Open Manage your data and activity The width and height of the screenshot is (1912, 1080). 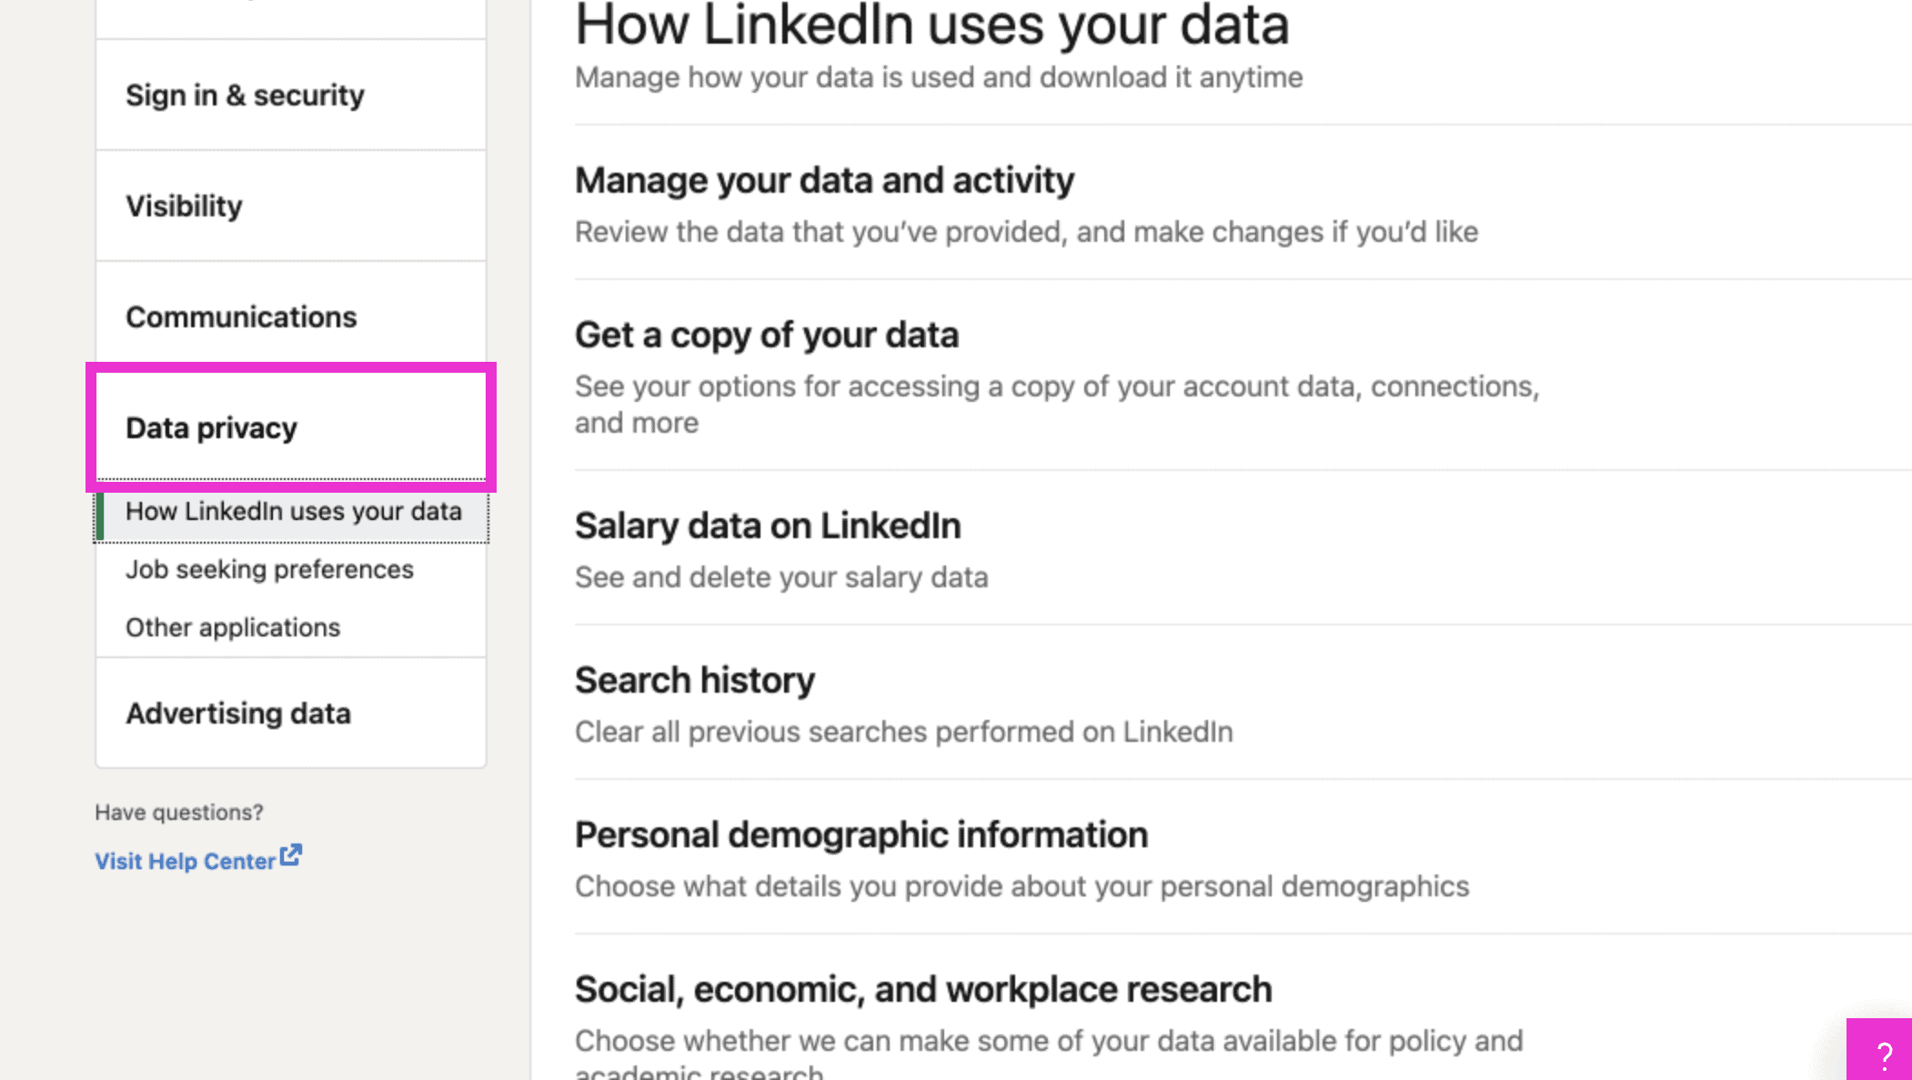click(x=823, y=179)
